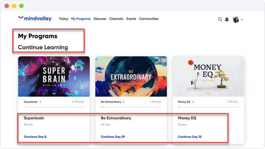The image size is (265, 149).
Task: Switch to Channels page
Action: 116,19
